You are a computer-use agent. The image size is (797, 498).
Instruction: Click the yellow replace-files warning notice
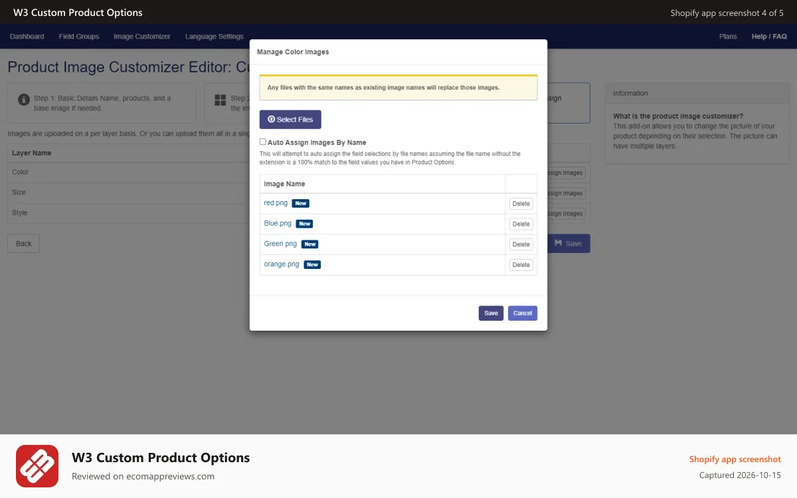tap(398, 88)
